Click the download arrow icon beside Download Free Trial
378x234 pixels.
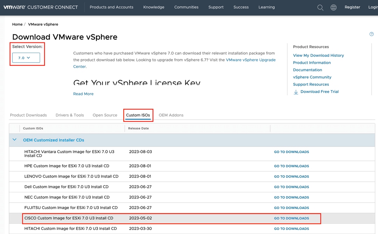tap(296, 92)
